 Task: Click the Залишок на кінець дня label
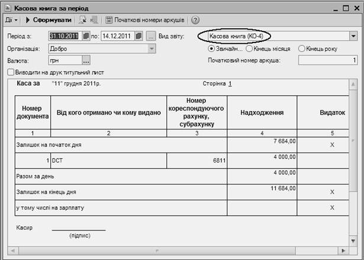coord(46,192)
